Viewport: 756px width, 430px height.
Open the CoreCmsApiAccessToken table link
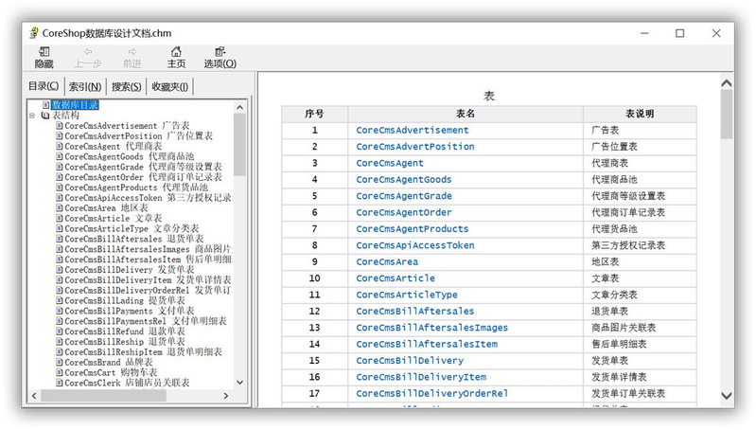pyautogui.click(x=415, y=245)
